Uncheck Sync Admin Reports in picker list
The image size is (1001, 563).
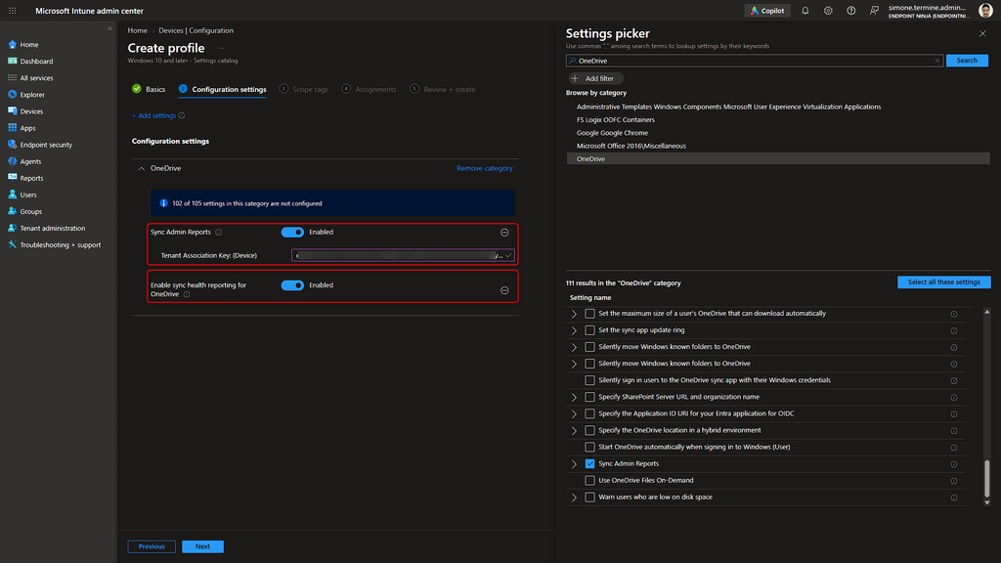(x=589, y=464)
